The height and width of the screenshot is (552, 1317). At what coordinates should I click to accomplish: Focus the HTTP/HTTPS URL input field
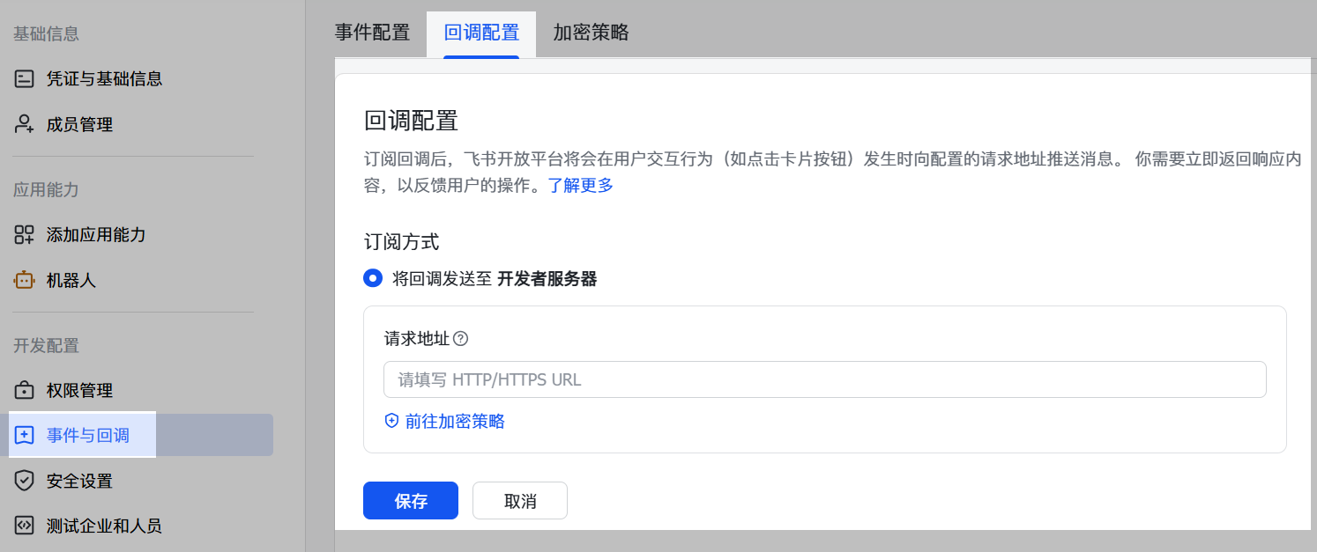pyautogui.click(x=824, y=380)
